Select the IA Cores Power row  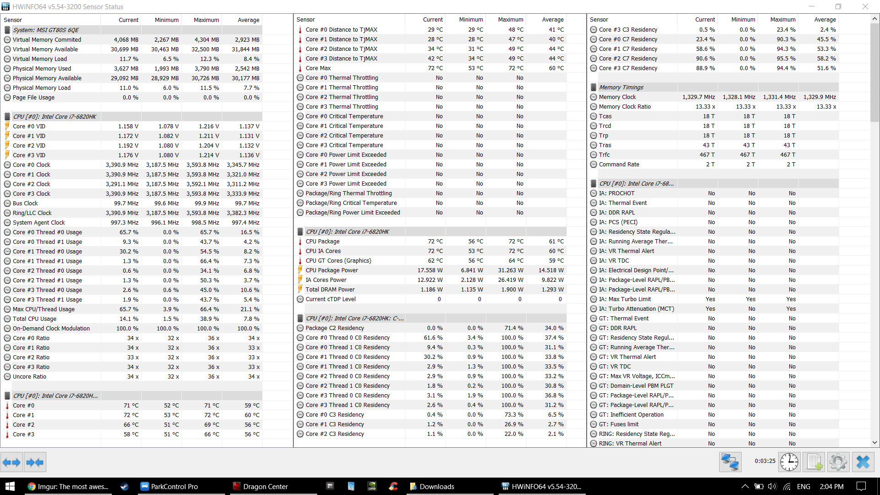(x=431, y=280)
